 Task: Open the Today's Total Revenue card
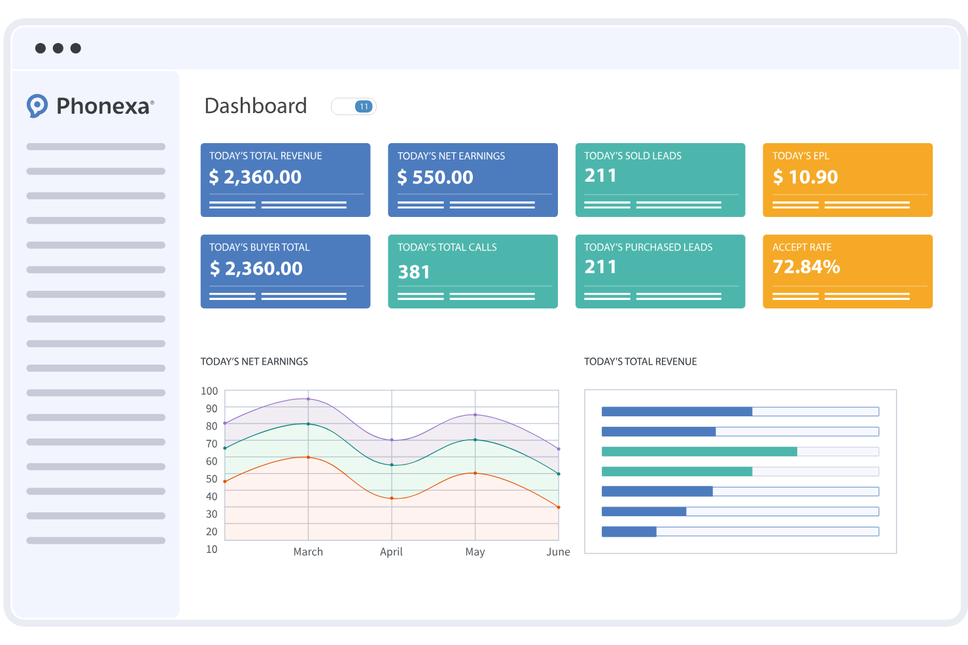(x=285, y=180)
